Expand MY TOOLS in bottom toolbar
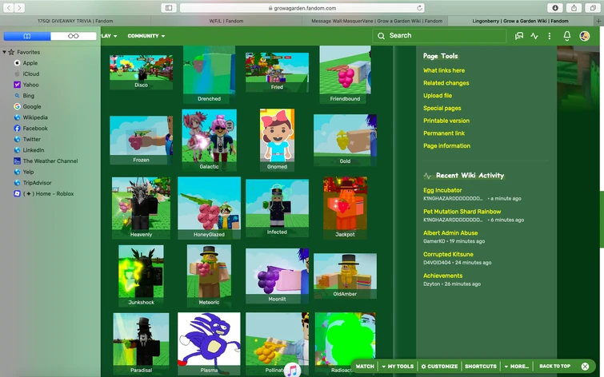The height and width of the screenshot is (377, 604). coord(398,367)
